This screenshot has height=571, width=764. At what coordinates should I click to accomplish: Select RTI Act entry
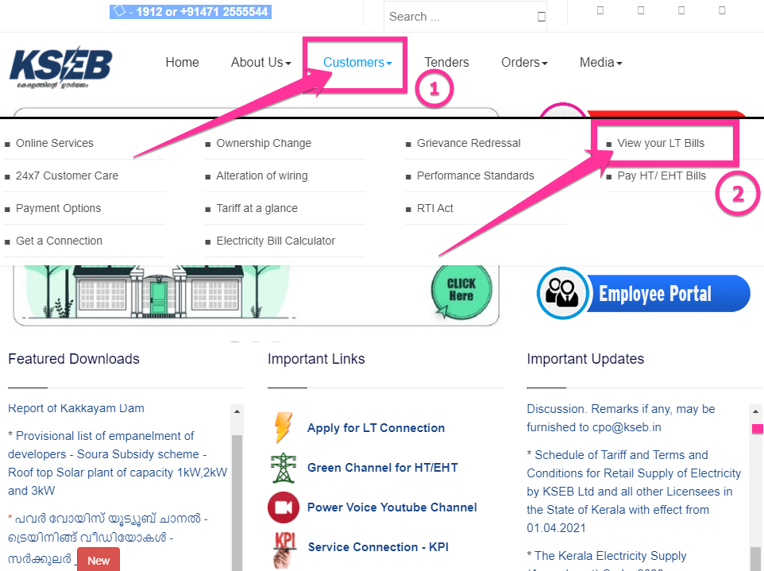[435, 209]
